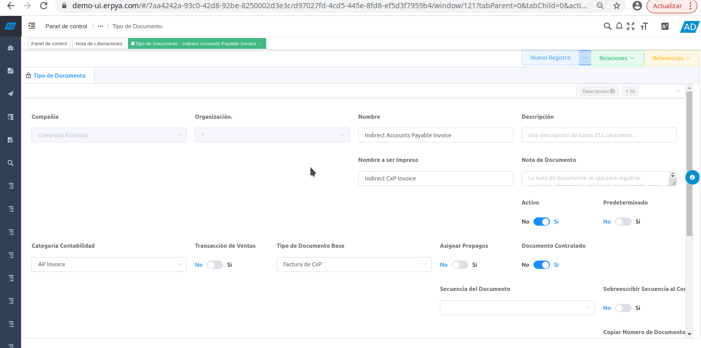Click the blue info circle button

692,177
